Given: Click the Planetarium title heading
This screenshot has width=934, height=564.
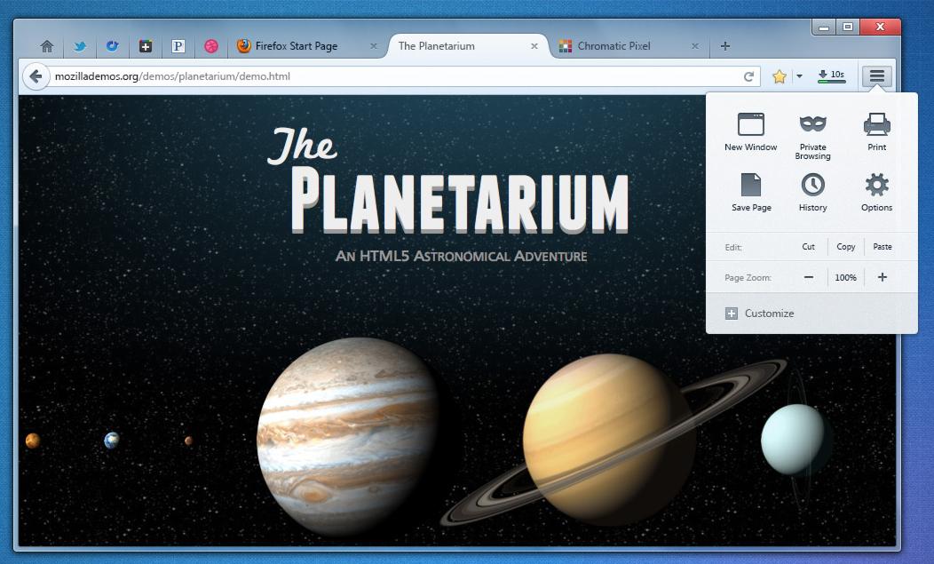Looking at the screenshot, I should point(448,180).
